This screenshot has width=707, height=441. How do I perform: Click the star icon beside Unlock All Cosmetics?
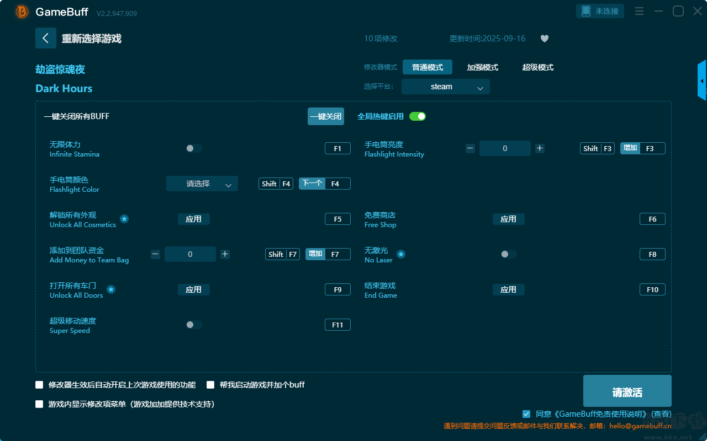coord(124,219)
